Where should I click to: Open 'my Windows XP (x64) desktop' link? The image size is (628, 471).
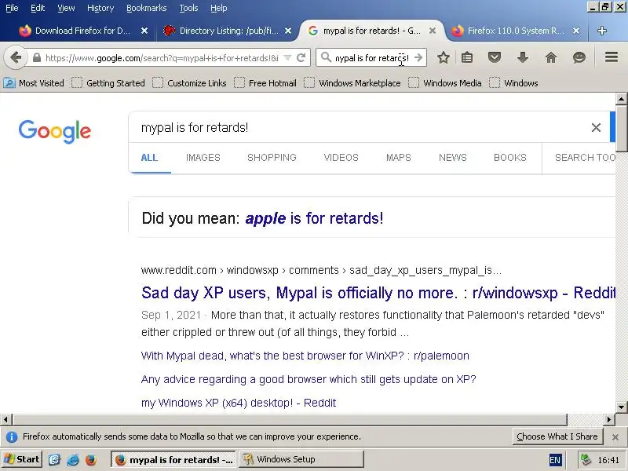click(x=239, y=403)
